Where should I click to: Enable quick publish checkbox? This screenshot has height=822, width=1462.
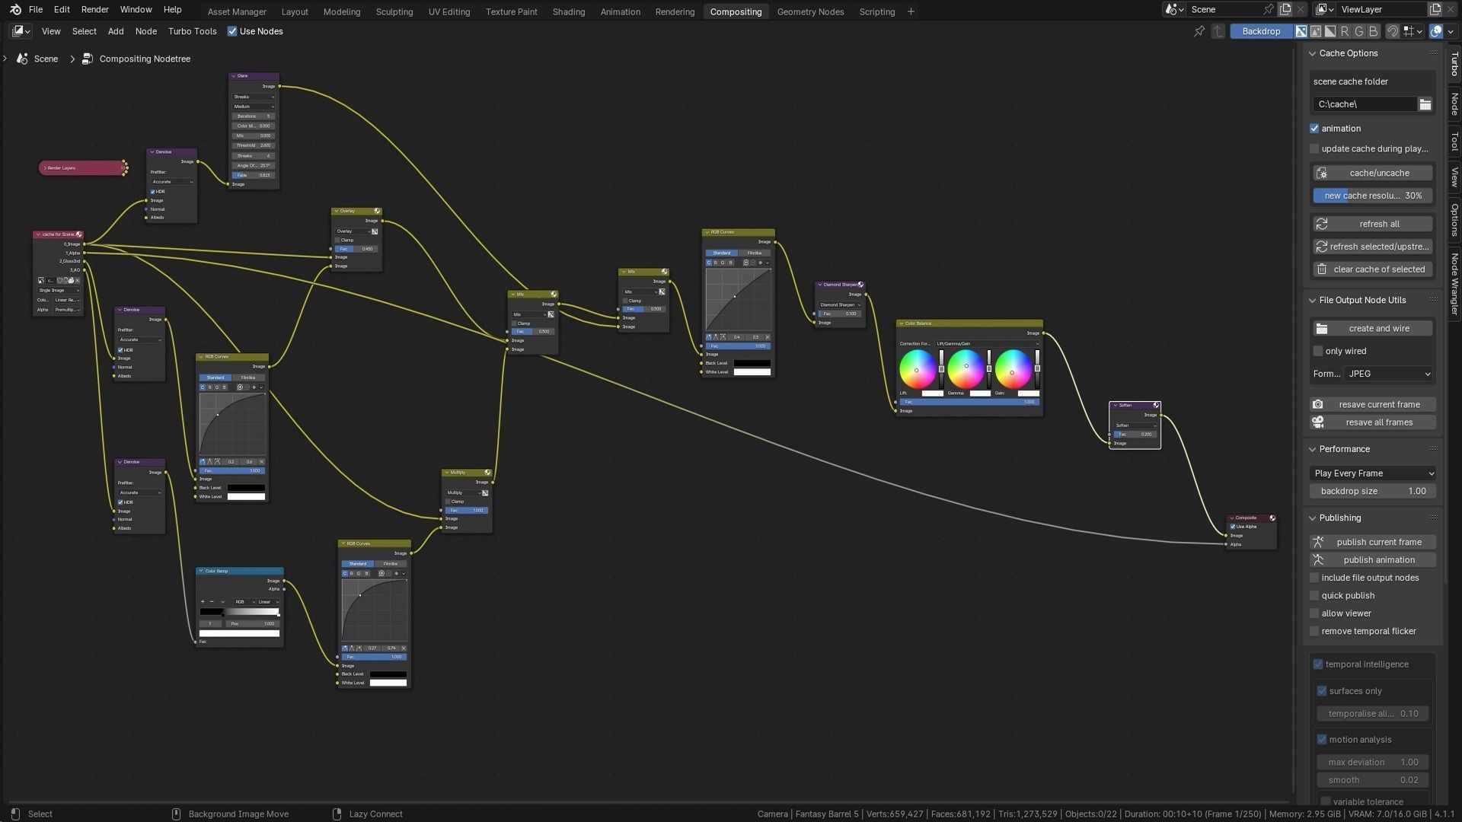pyautogui.click(x=1314, y=596)
